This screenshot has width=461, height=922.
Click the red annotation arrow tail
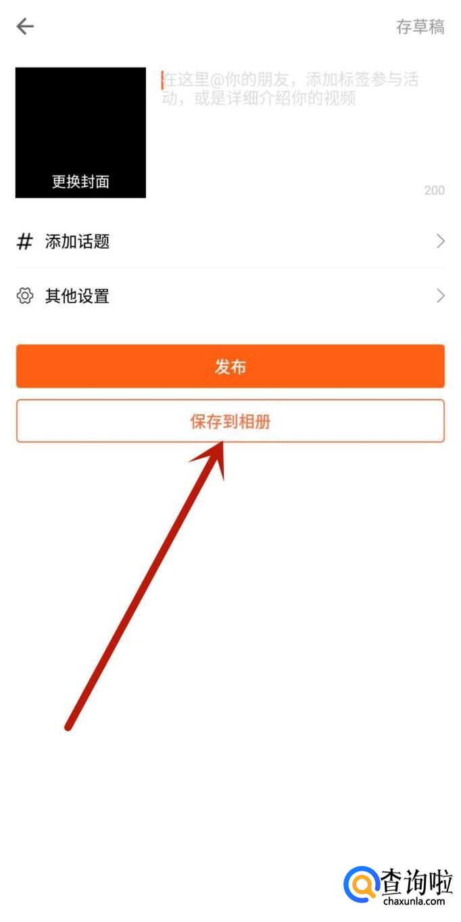coord(68,727)
